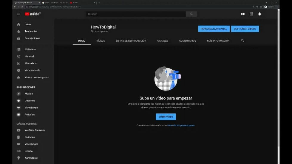Viewport: 292px width, 164px height.
Task: Click Videojuegos icon under Suscripciones
Action: (x=18, y=107)
